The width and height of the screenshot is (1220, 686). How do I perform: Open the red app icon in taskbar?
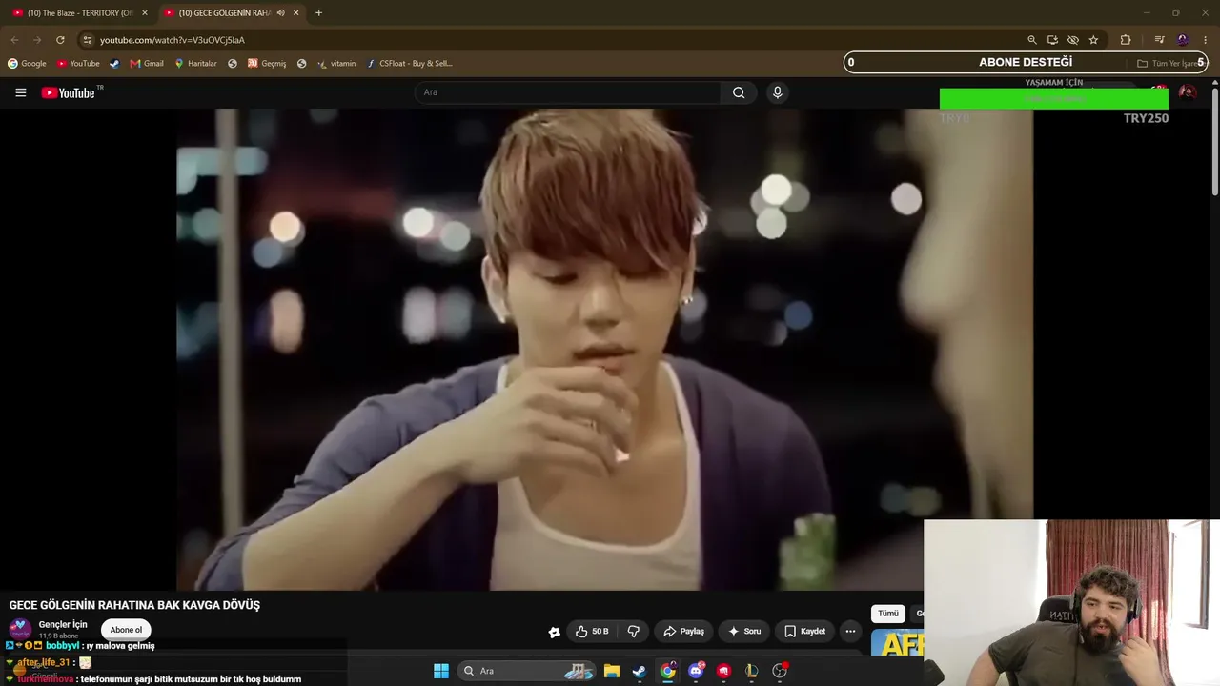pyautogui.click(x=723, y=671)
